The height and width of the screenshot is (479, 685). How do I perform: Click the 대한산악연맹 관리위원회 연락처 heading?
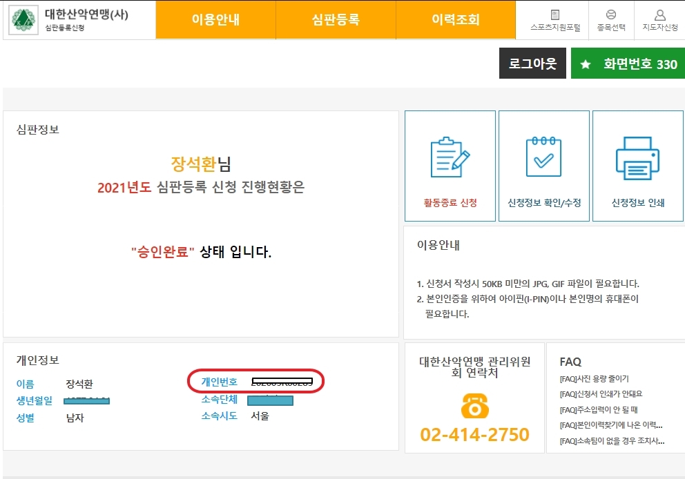(x=475, y=366)
